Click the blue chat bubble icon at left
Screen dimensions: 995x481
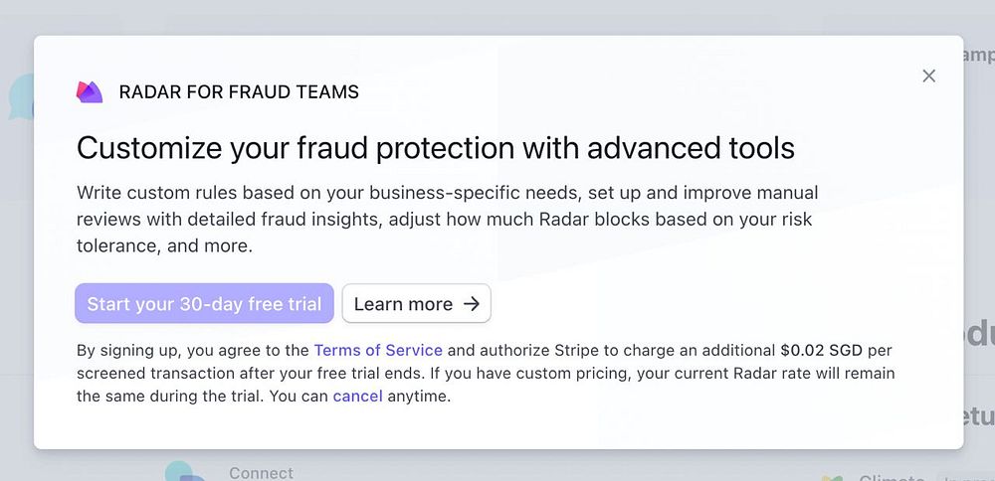coord(21,98)
